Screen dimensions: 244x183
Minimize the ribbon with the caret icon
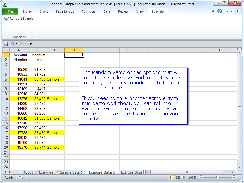pyautogui.click(x=213, y=11)
